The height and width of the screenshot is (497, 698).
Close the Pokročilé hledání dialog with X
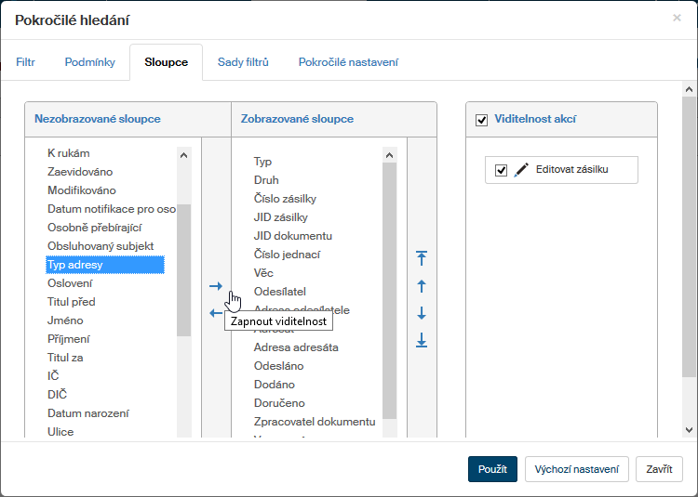677,18
